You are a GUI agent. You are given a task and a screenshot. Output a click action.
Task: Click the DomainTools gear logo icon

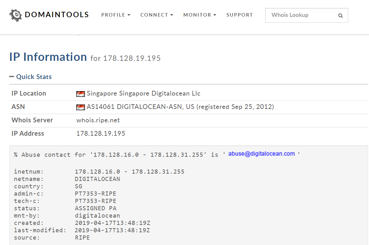click(x=15, y=15)
